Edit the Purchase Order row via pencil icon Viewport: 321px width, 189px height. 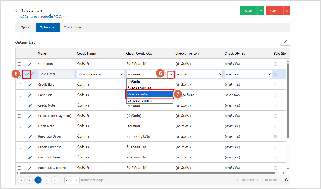(x=30, y=137)
